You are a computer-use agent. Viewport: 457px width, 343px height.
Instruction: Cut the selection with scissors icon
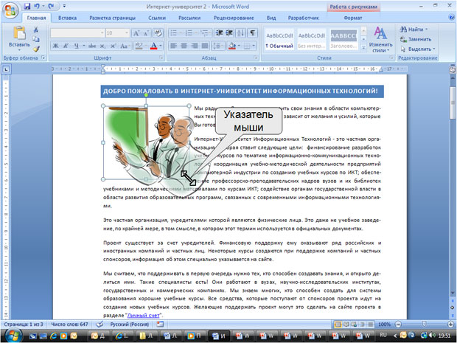coord(36,30)
